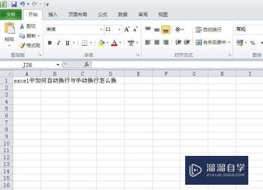
Task: Click the fx Insert Function icon
Action: (87, 65)
